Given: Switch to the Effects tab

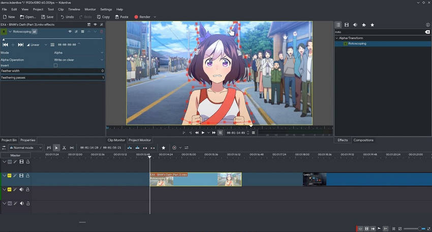Looking at the screenshot, I should [x=343, y=140].
